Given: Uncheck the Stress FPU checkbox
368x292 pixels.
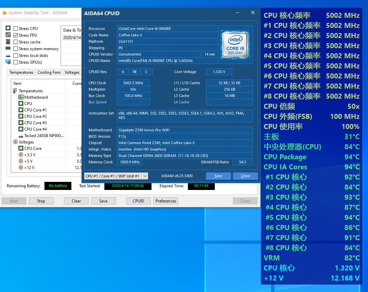Looking at the screenshot, I should (x=16, y=35).
